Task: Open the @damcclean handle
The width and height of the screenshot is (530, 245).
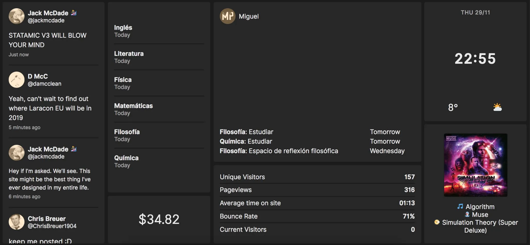Action: (45, 84)
